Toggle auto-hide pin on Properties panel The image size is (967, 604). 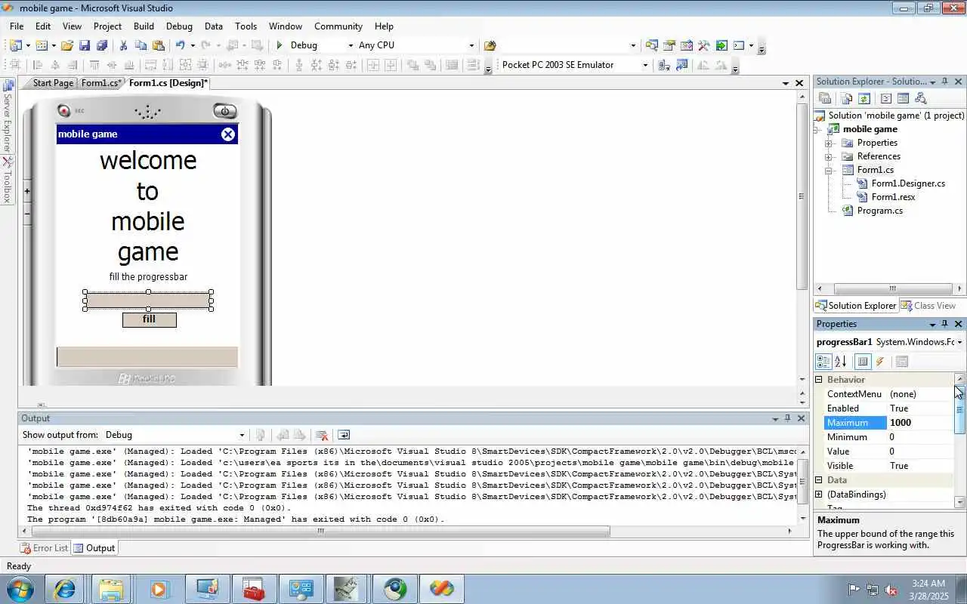944,324
